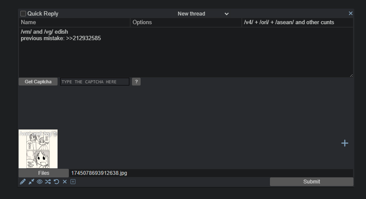The height and width of the screenshot is (199, 366).
Task: Click the attached manga image thumbnail
Action: pyautogui.click(x=38, y=149)
